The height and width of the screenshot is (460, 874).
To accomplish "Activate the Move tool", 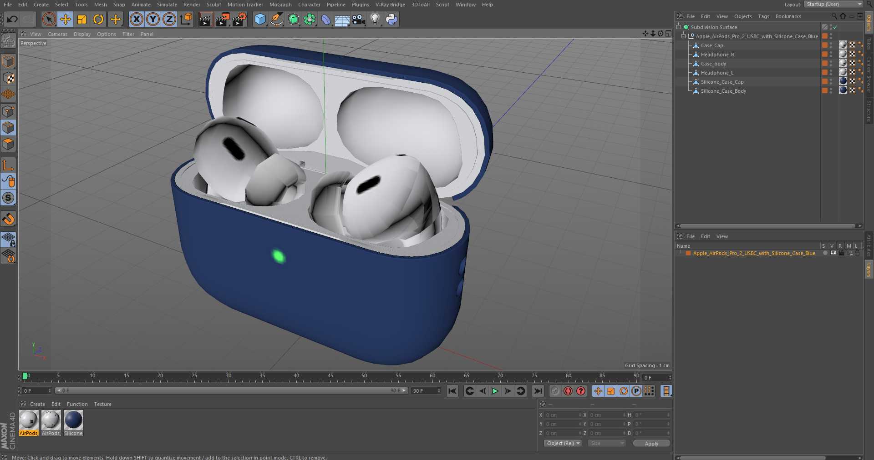I will click(66, 19).
